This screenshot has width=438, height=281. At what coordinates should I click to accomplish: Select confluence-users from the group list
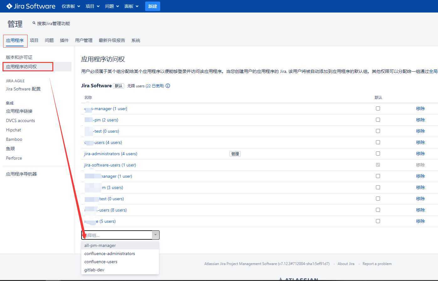tap(120, 262)
